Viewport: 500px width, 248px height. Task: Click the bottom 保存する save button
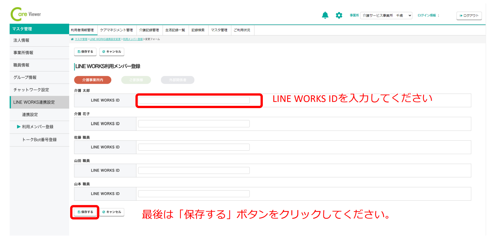[x=85, y=212]
